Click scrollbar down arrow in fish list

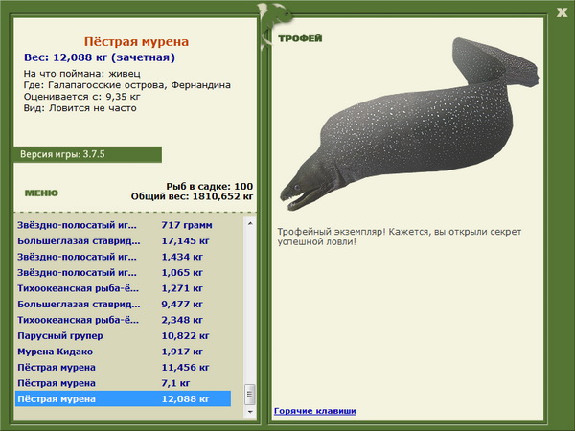coord(250,412)
